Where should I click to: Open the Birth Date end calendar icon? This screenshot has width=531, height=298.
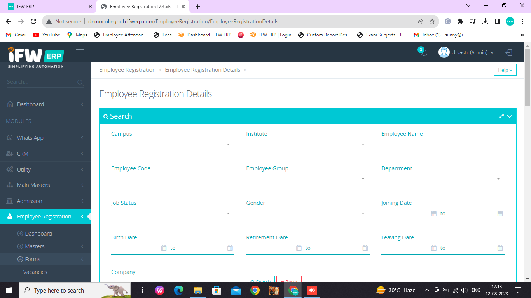[x=230, y=248]
